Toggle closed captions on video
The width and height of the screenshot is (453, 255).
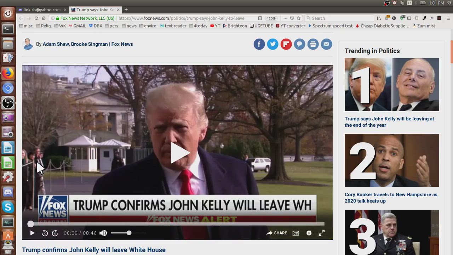pos(296,233)
